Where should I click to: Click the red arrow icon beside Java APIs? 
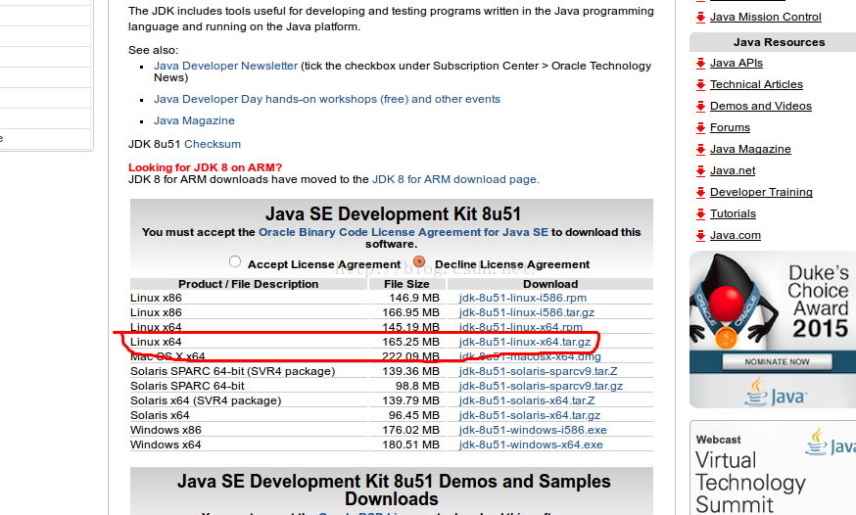coord(700,64)
